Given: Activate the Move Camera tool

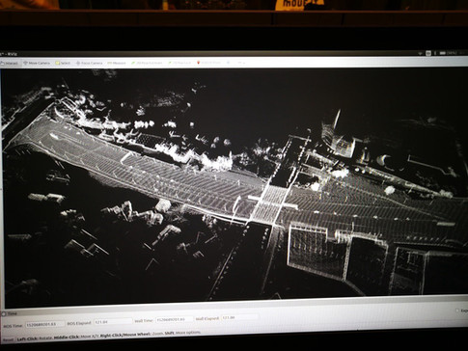Looking at the screenshot, I should [37, 64].
